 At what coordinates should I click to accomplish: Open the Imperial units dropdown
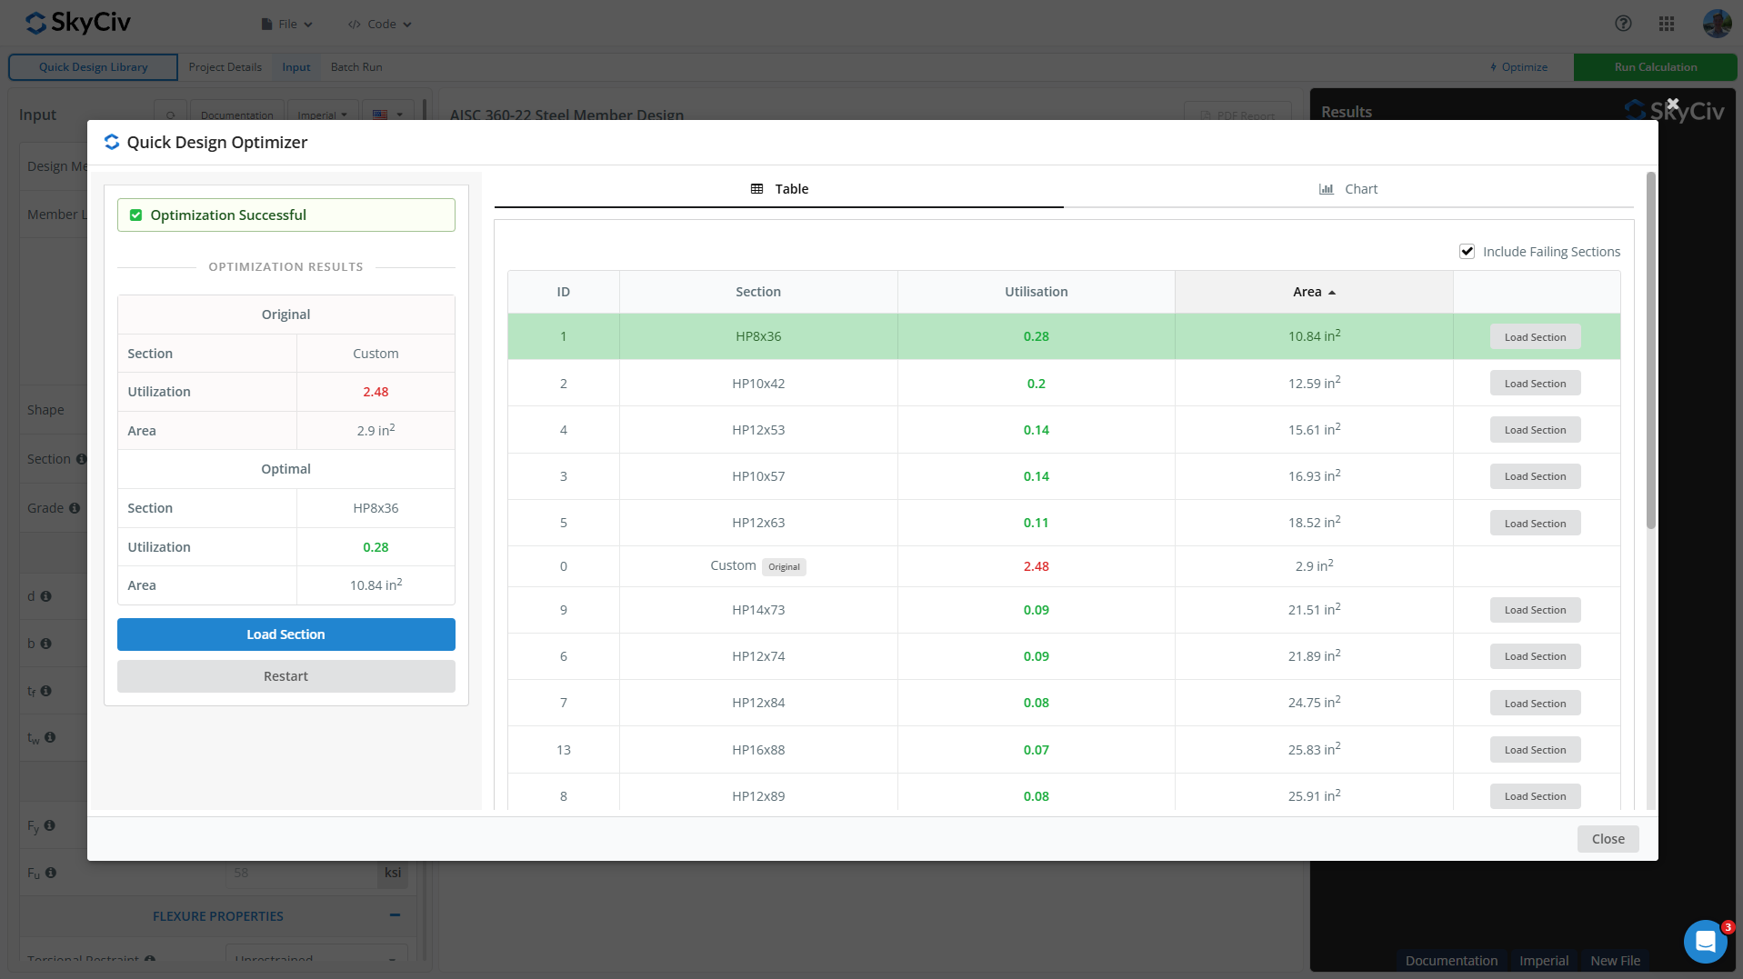point(322,115)
